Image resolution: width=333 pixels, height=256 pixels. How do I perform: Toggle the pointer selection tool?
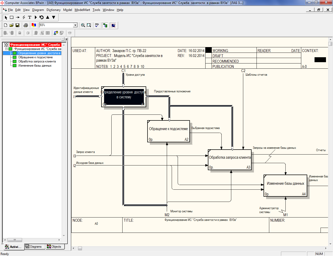click(6, 17)
